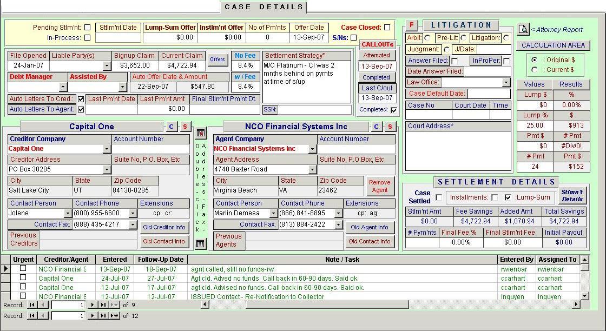Click the Court Address text area
This screenshot has width=606, height=331.
click(x=458, y=151)
